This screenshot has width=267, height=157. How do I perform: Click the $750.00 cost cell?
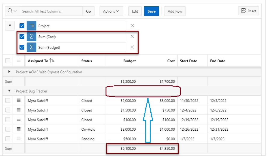pyautogui.click(x=158, y=110)
